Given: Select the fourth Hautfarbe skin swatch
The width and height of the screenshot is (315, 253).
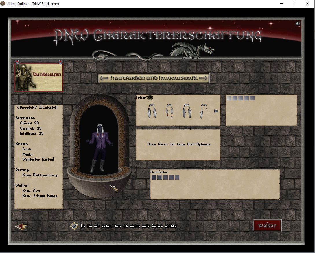Looking at the screenshot, I should pyautogui.click(x=171, y=177).
